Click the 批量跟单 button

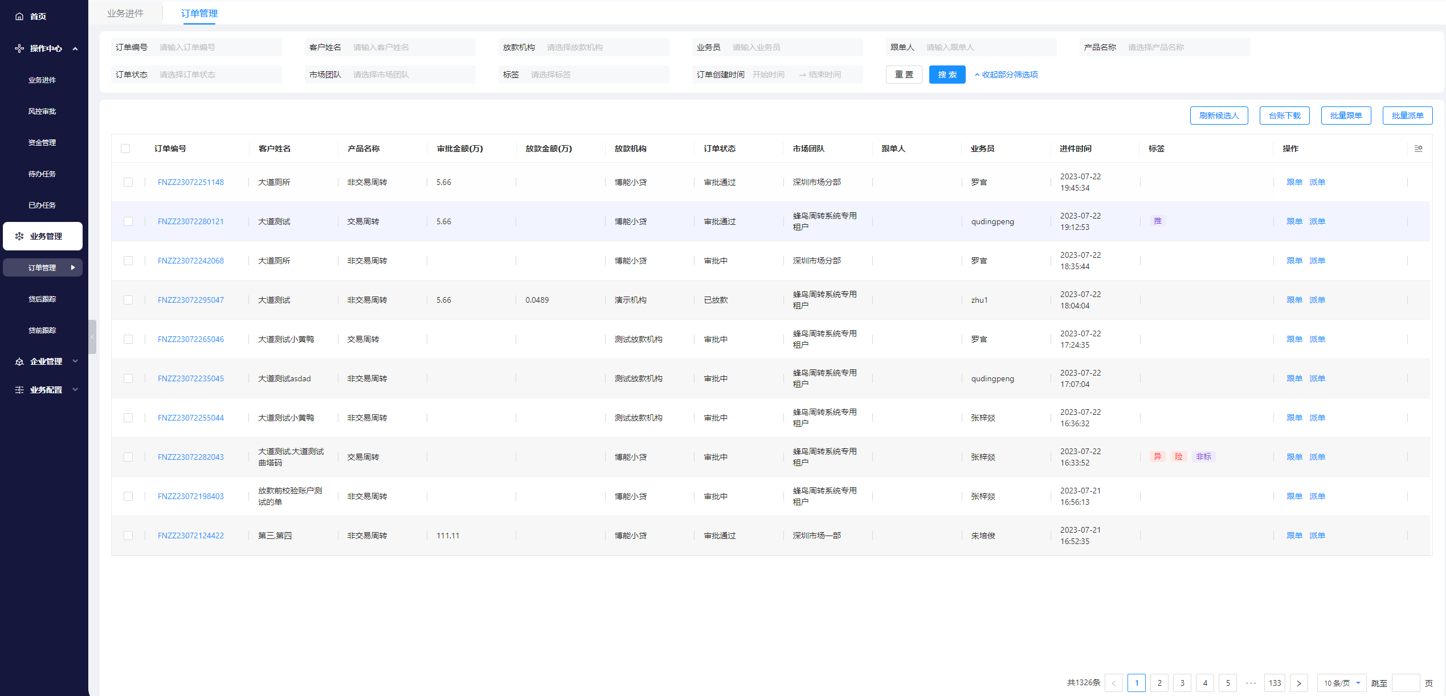1346,116
